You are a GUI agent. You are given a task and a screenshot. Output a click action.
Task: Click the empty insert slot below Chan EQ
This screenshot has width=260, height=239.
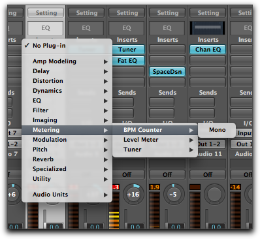click(208, 61)
